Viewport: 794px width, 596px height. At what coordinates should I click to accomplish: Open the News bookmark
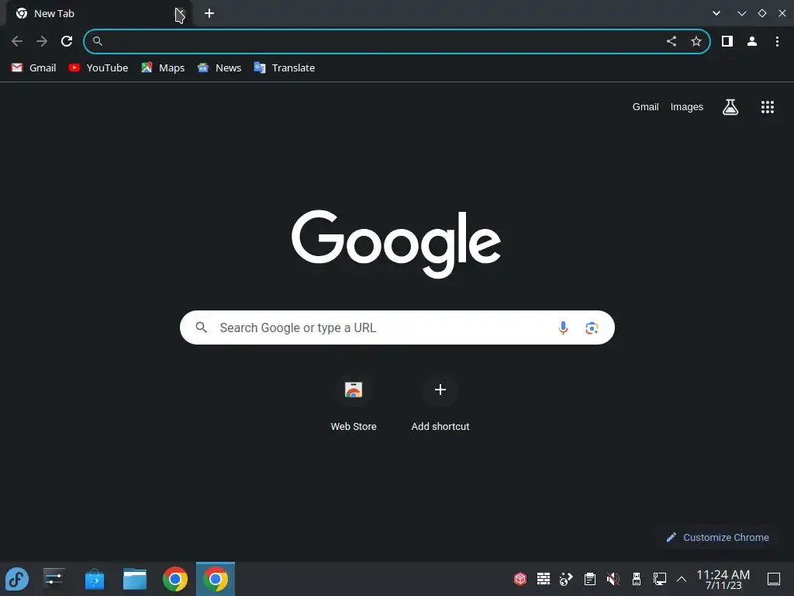(219, 68)
